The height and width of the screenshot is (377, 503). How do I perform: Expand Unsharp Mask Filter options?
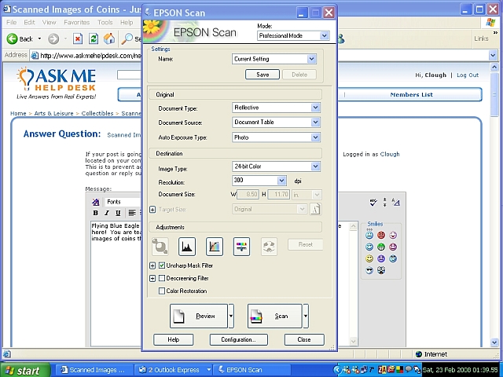click(152, 265)
